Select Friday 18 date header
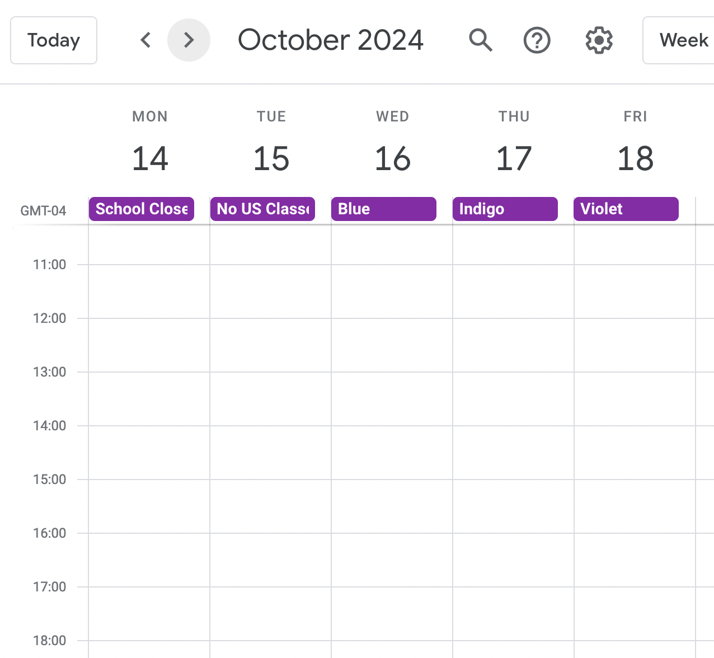 coord(636,158)
